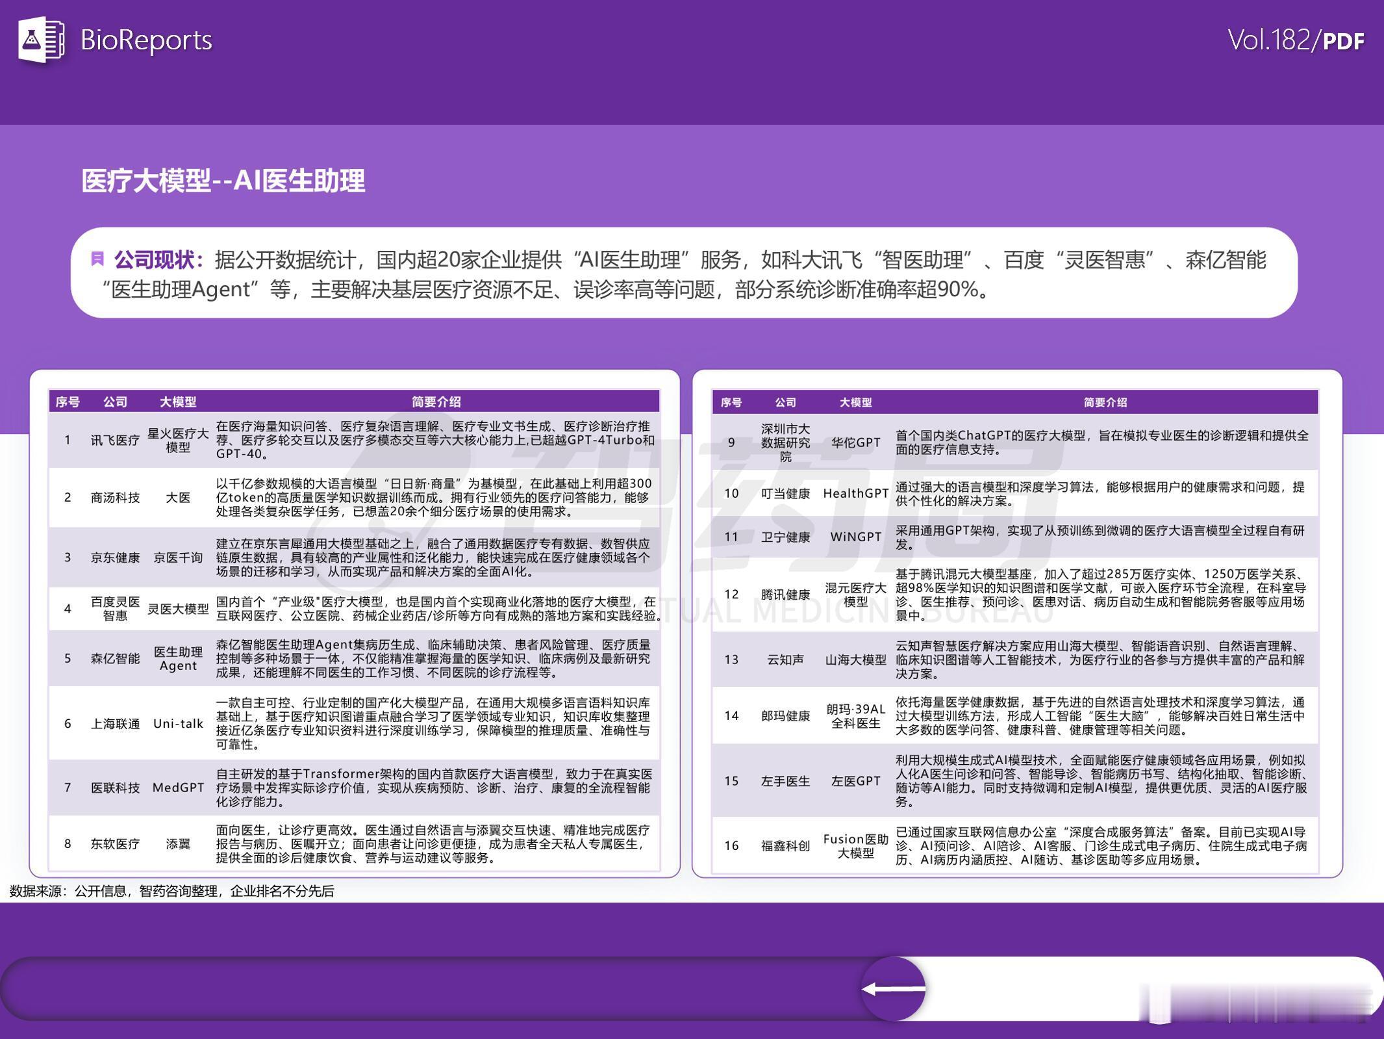Click the 左医GPT model cell

(855, 780)
